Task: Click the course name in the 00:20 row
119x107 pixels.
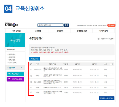Action: click(x=53, y=70)
